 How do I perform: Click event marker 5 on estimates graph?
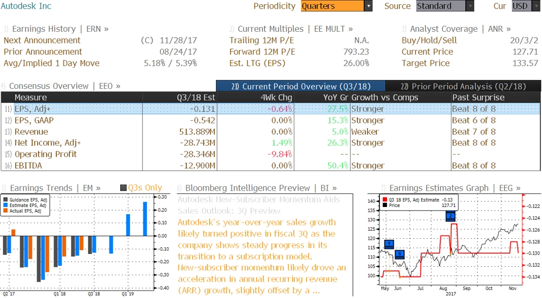[400, 254]
